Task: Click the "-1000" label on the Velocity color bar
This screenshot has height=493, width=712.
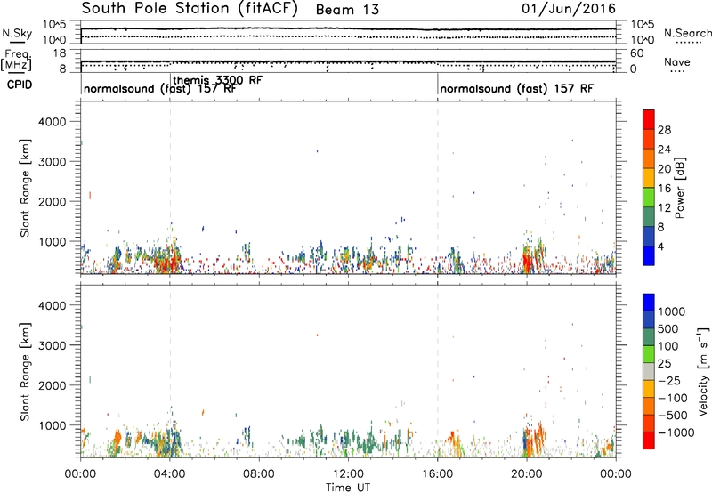Action: 676,432
